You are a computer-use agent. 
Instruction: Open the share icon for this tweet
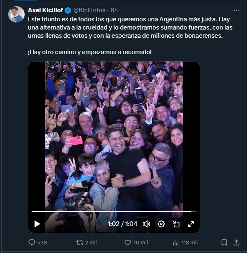pyautogui.click(x=236, y=242)
